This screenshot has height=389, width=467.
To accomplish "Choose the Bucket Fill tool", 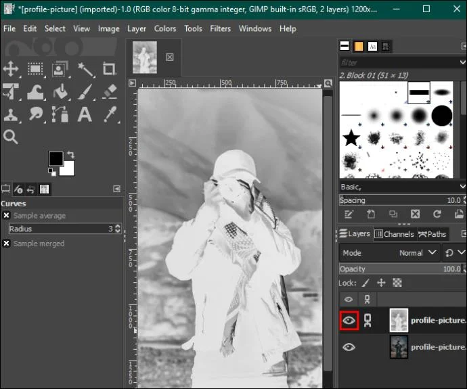I will pos(60,92).
